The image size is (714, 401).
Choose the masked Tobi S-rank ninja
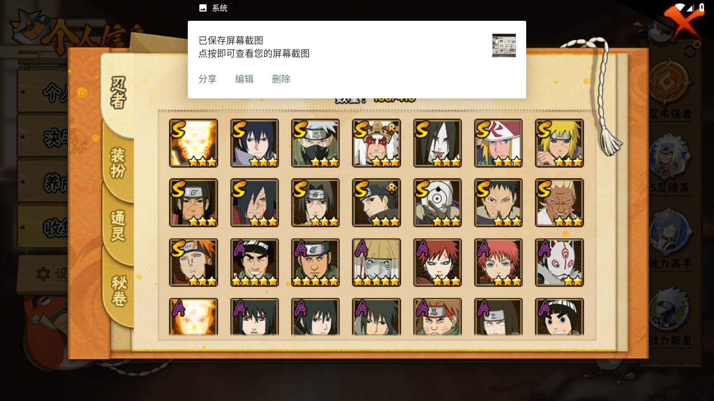437,203
